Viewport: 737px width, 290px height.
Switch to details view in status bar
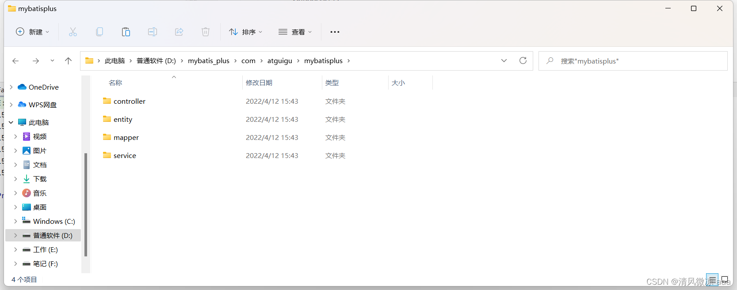point(712,279)
